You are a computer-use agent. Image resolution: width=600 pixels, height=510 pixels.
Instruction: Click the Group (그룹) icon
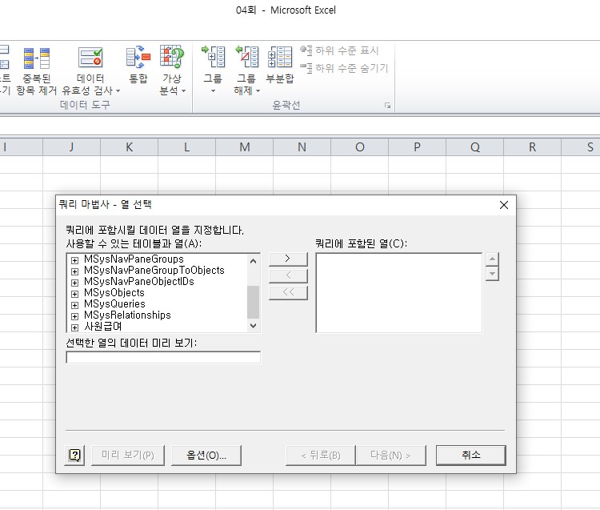213,58
